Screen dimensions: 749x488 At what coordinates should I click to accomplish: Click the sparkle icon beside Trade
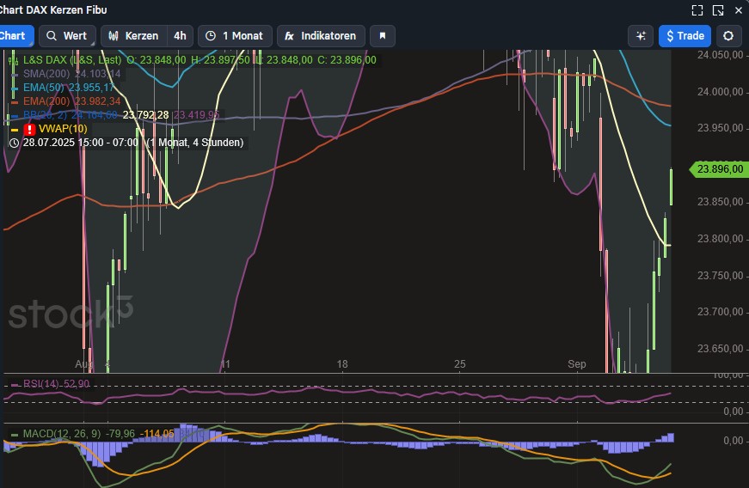tap(640, 36)
